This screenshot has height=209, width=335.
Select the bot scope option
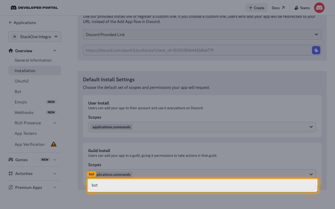pyautogui.click(x=202, y=185)
